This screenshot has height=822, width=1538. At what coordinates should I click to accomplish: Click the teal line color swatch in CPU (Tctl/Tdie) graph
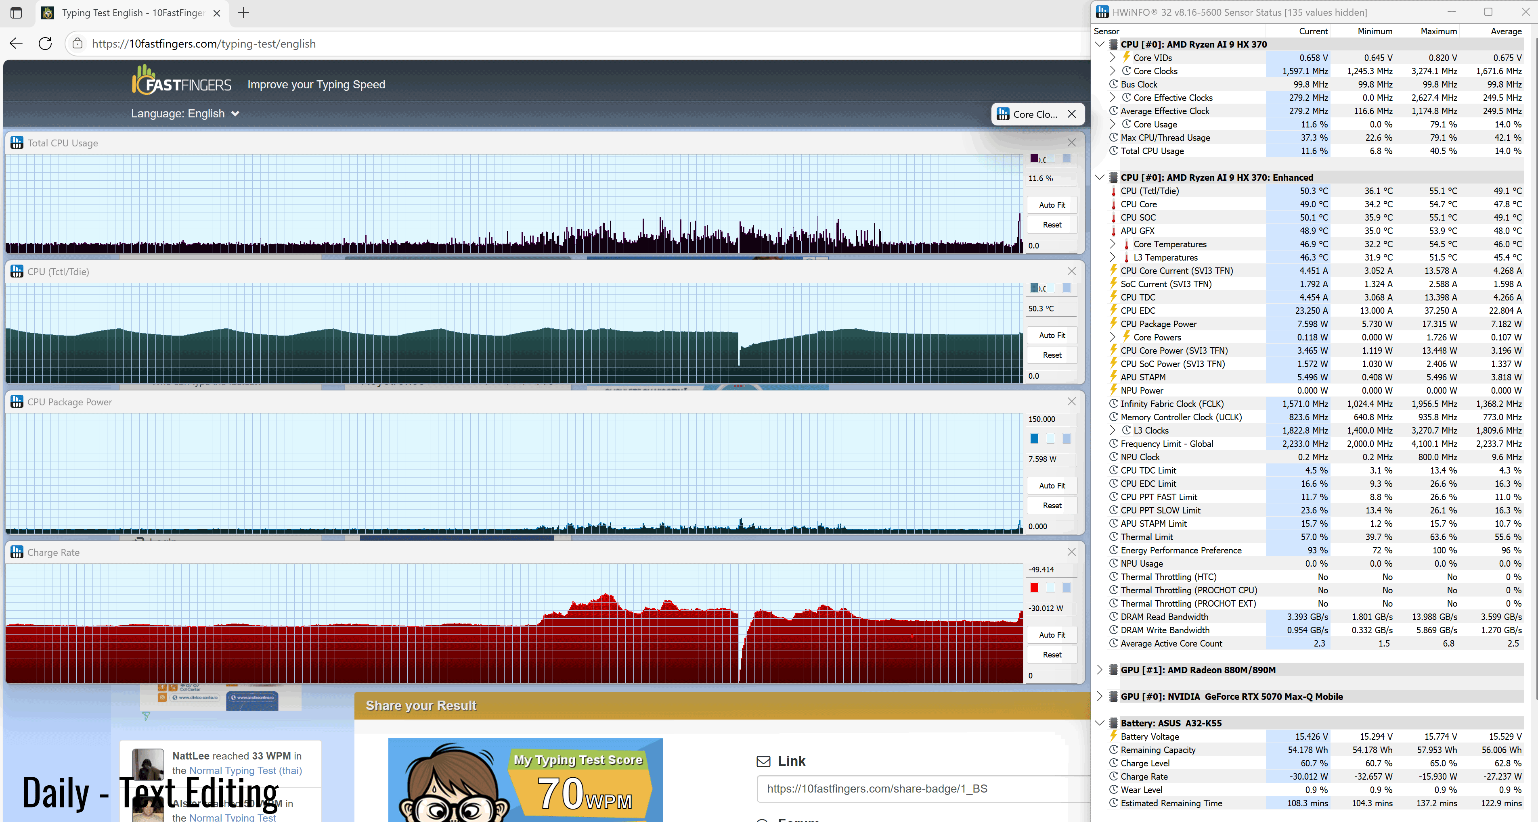pyautogui.click(x=1034, y=288)
